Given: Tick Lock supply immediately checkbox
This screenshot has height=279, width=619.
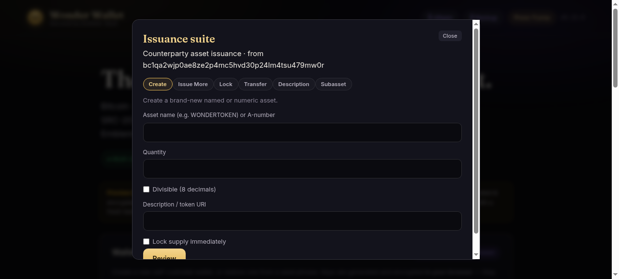Looking at the screenshot, I should pos(146,241).
